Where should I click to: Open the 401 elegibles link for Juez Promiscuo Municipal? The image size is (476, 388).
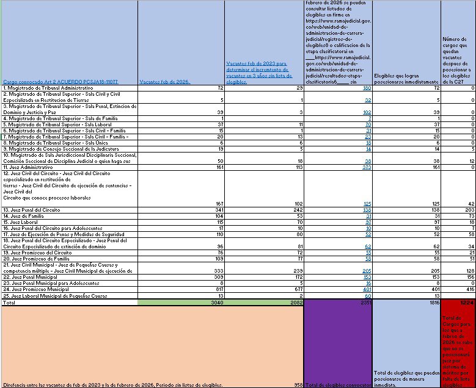click(367, 290)
